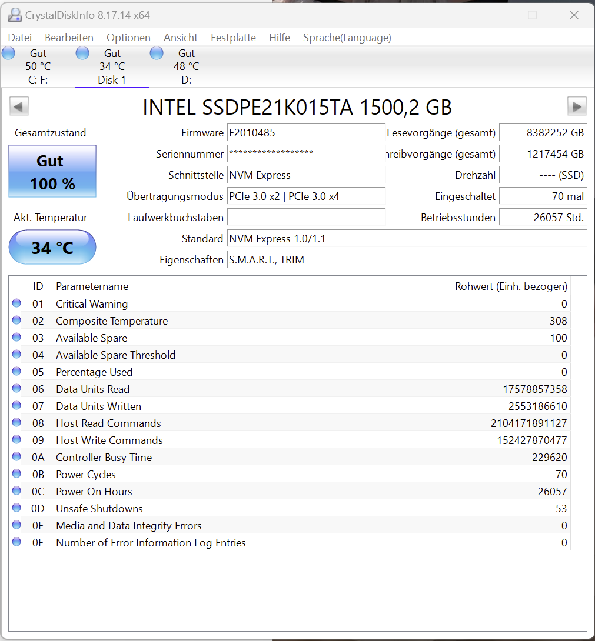Click the status dot of Unsafe Shutdowns row

(16, 508)
